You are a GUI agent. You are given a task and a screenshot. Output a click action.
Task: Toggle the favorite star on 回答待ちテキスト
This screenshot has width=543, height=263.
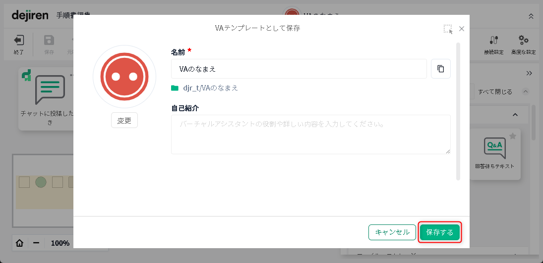tap(513, 136)
